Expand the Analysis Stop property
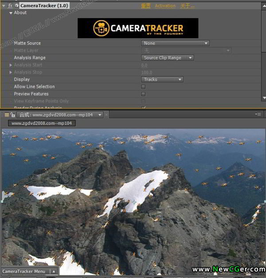The height and width of the screenshot is (278, 266). tap(11, 72)
